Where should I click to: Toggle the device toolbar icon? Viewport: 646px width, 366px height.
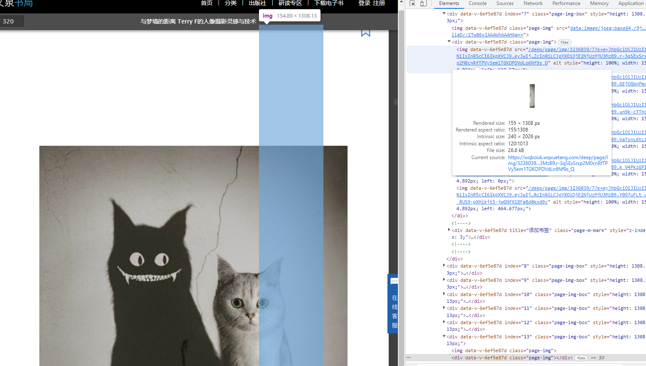(423, 3)
